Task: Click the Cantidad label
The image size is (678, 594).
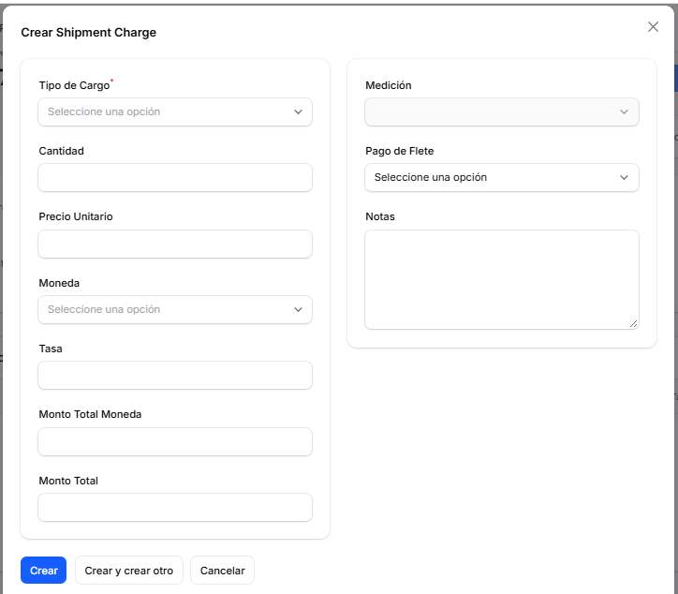Action: 62,151
